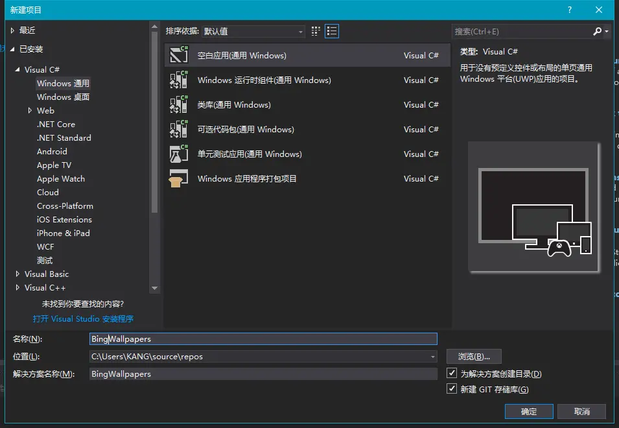Collapse the Visual C# tree node
Image resolution: width=619 pixels, height=428 pixels.
click(x=18, y=69)
